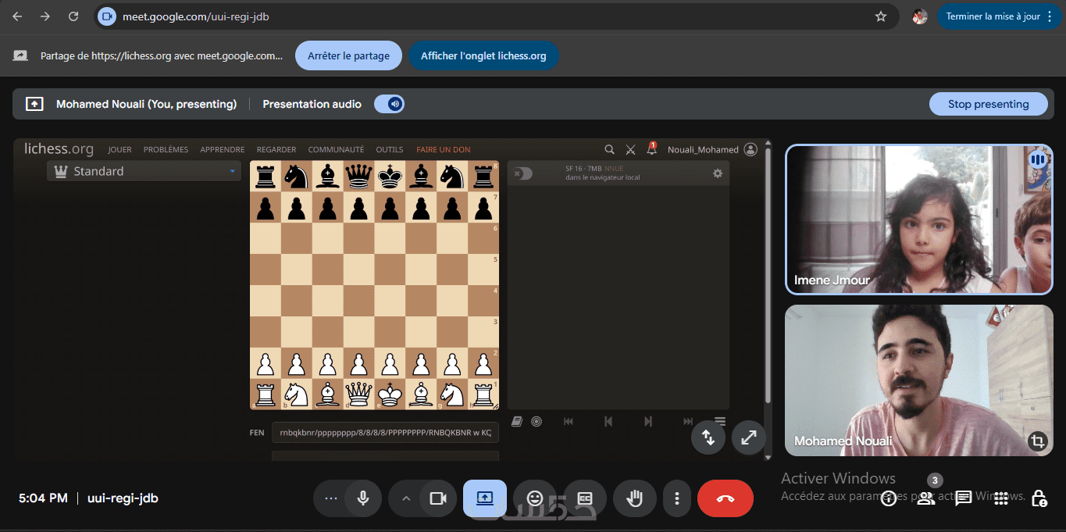Click the FEN input field

point(385,432)
